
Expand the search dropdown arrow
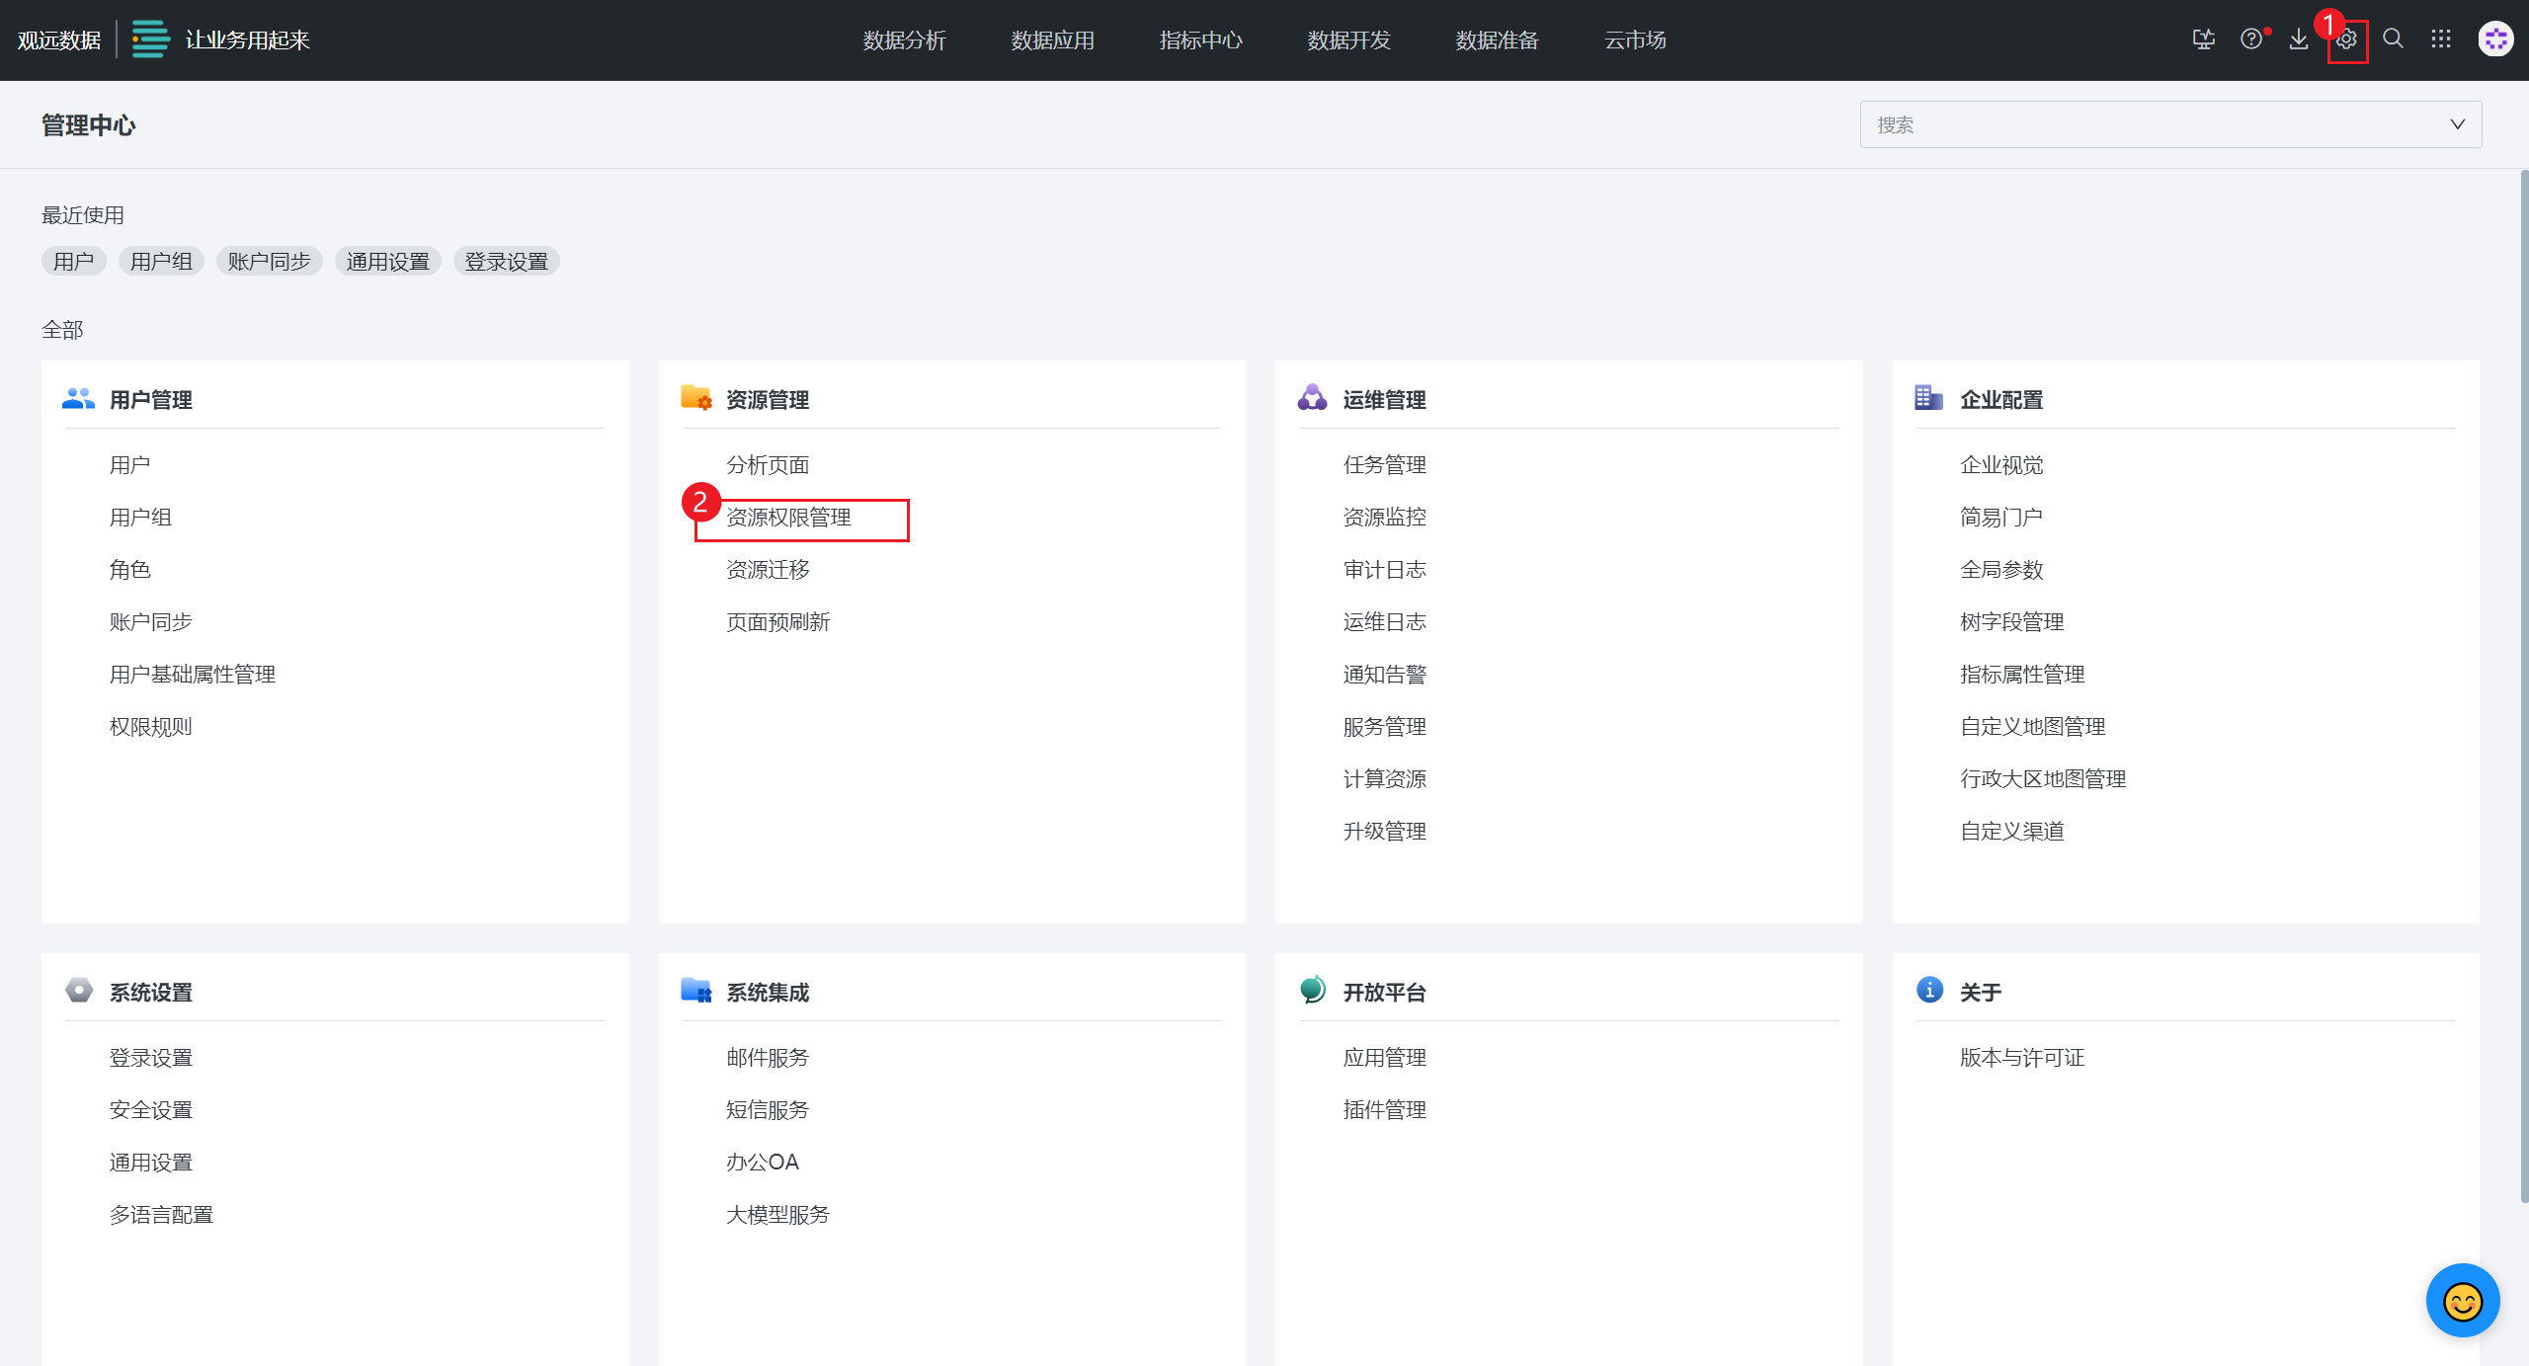[x=2457, y=124]
